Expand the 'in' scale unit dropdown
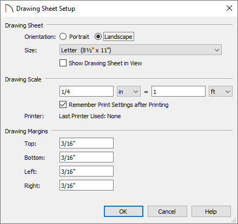The height and width of the screenshot is (224, 238). click(x=129, y=91)
